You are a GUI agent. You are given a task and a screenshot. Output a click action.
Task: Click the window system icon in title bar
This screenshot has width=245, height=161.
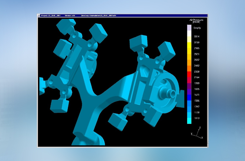(x=39, y=15)
